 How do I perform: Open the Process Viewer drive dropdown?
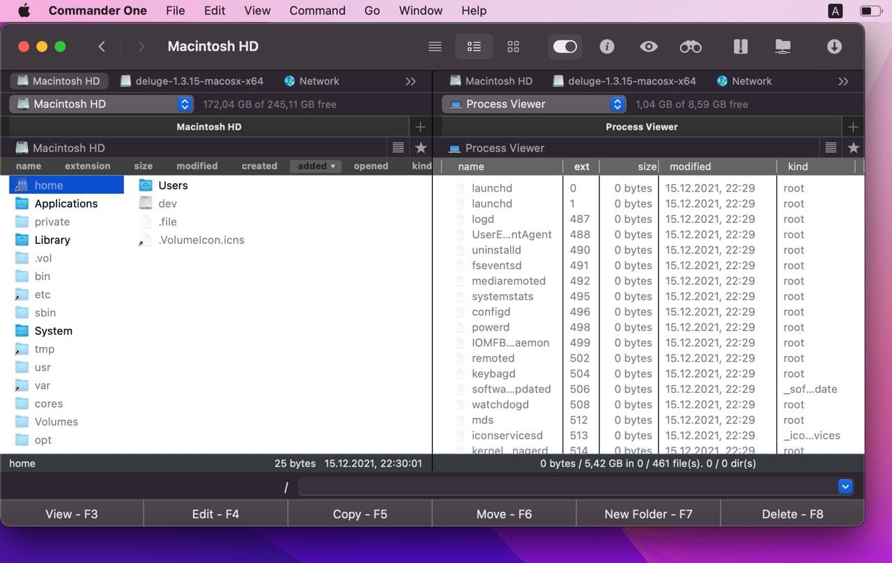click(534, 104)
